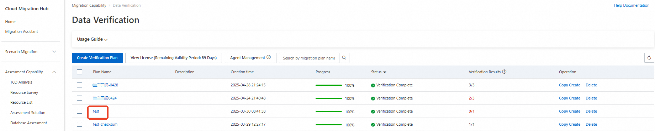Copy Create the test-checksum plan

[x=569, y=124]
